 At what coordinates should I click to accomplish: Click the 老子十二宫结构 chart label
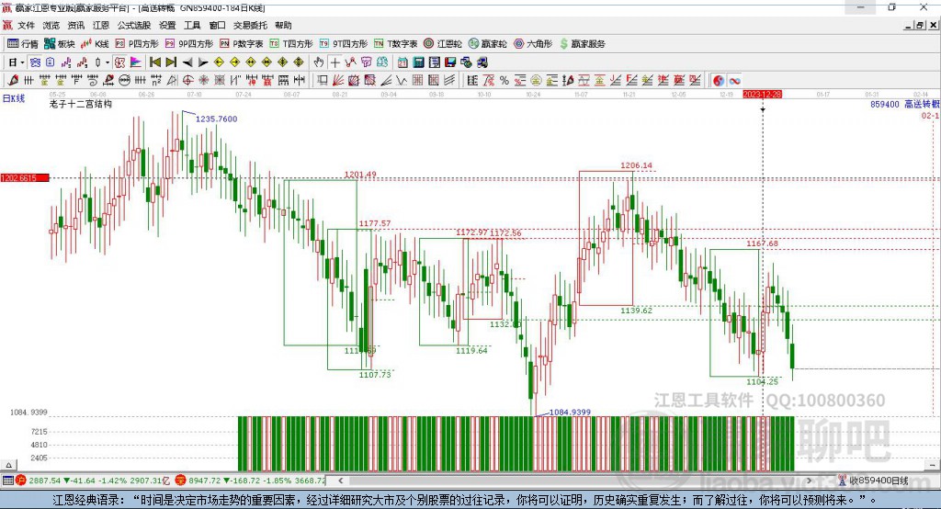click(x=81, y=104)
